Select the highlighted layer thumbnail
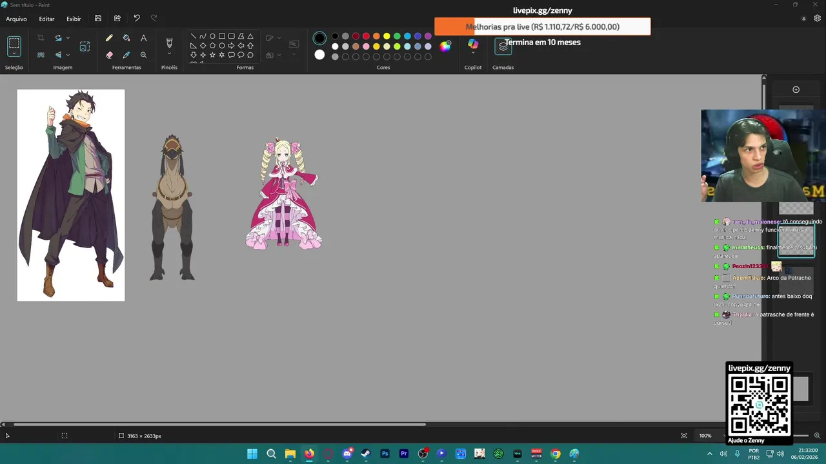Image resolution: width=826 pixels, height=464 pixels. click(x=796, y=241)
